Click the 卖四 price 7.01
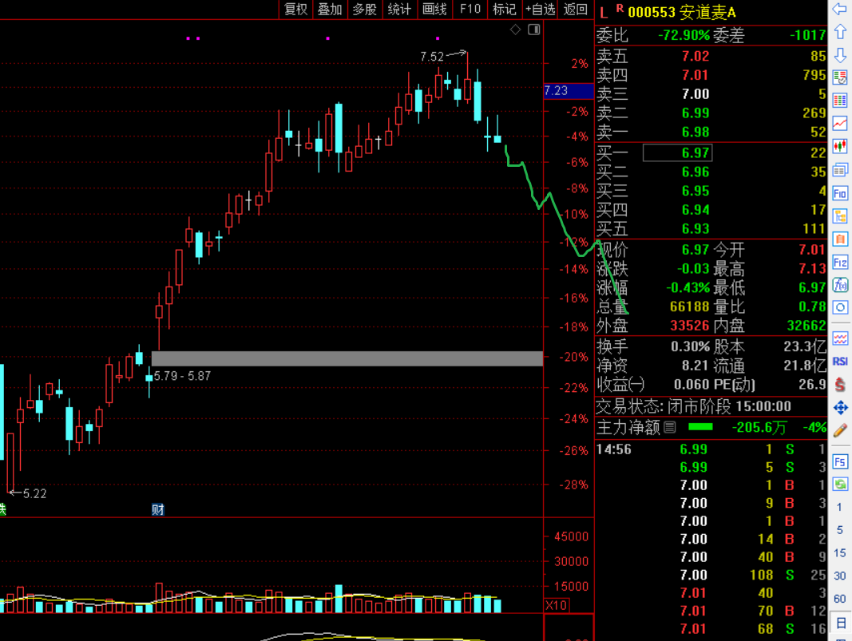This screenshot has height=641, width=852. [695, 75]
